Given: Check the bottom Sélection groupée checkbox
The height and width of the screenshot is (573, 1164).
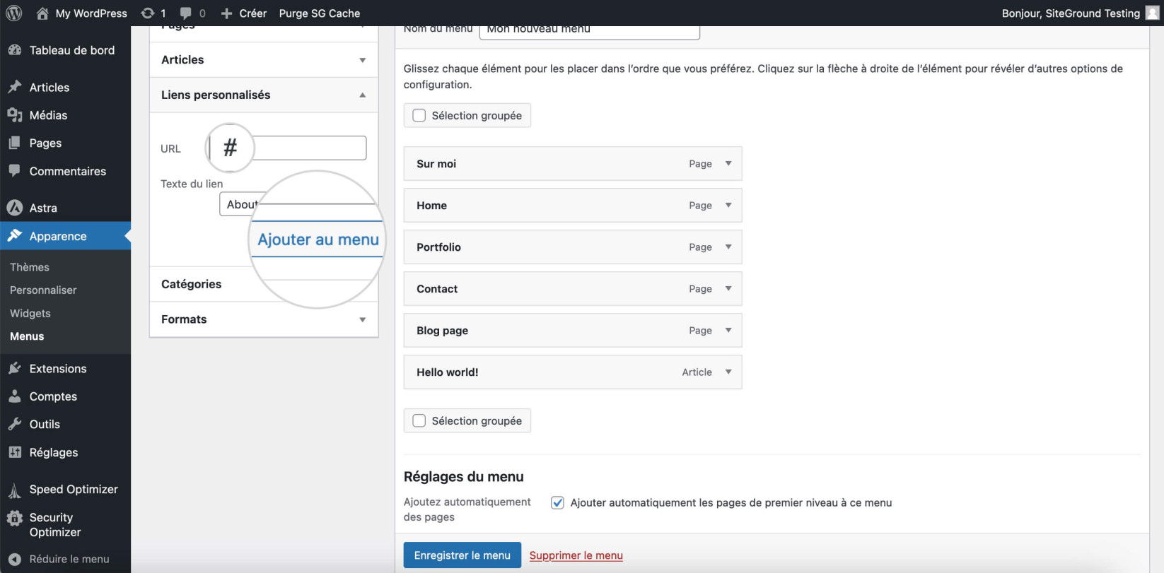Looking at the screenshot, I should point(419,420).
